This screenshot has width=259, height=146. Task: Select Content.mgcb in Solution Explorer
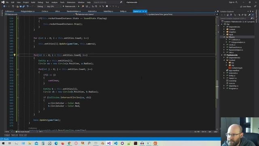[x=237, y=68]
